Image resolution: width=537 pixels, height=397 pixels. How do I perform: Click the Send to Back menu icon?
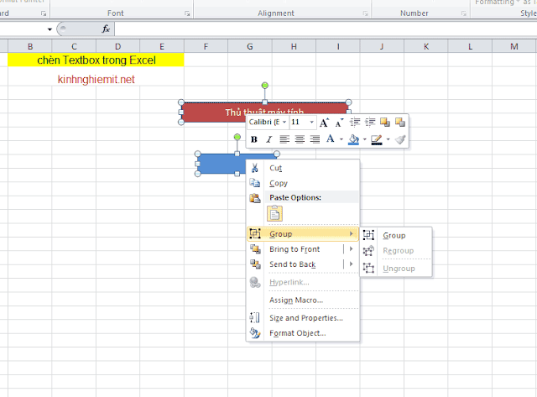pyautogui.click(x=255, y=264)
